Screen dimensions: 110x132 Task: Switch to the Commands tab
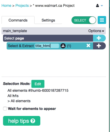[18, 20]
